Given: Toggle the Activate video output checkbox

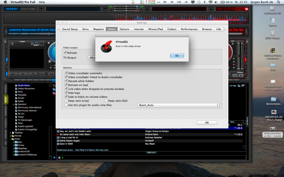Looking at the screenshot, I should (x=65, y=52).
